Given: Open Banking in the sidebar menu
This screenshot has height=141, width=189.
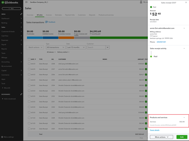Looking at the screenshot, I should pos(12,23).
